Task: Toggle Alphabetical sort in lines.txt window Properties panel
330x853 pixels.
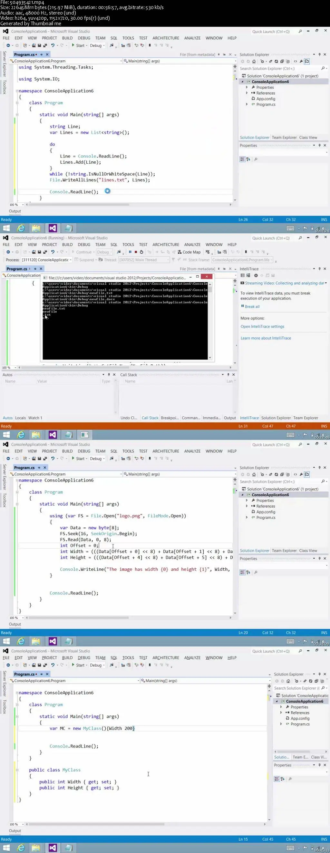Action: click(x=248, y=159)
